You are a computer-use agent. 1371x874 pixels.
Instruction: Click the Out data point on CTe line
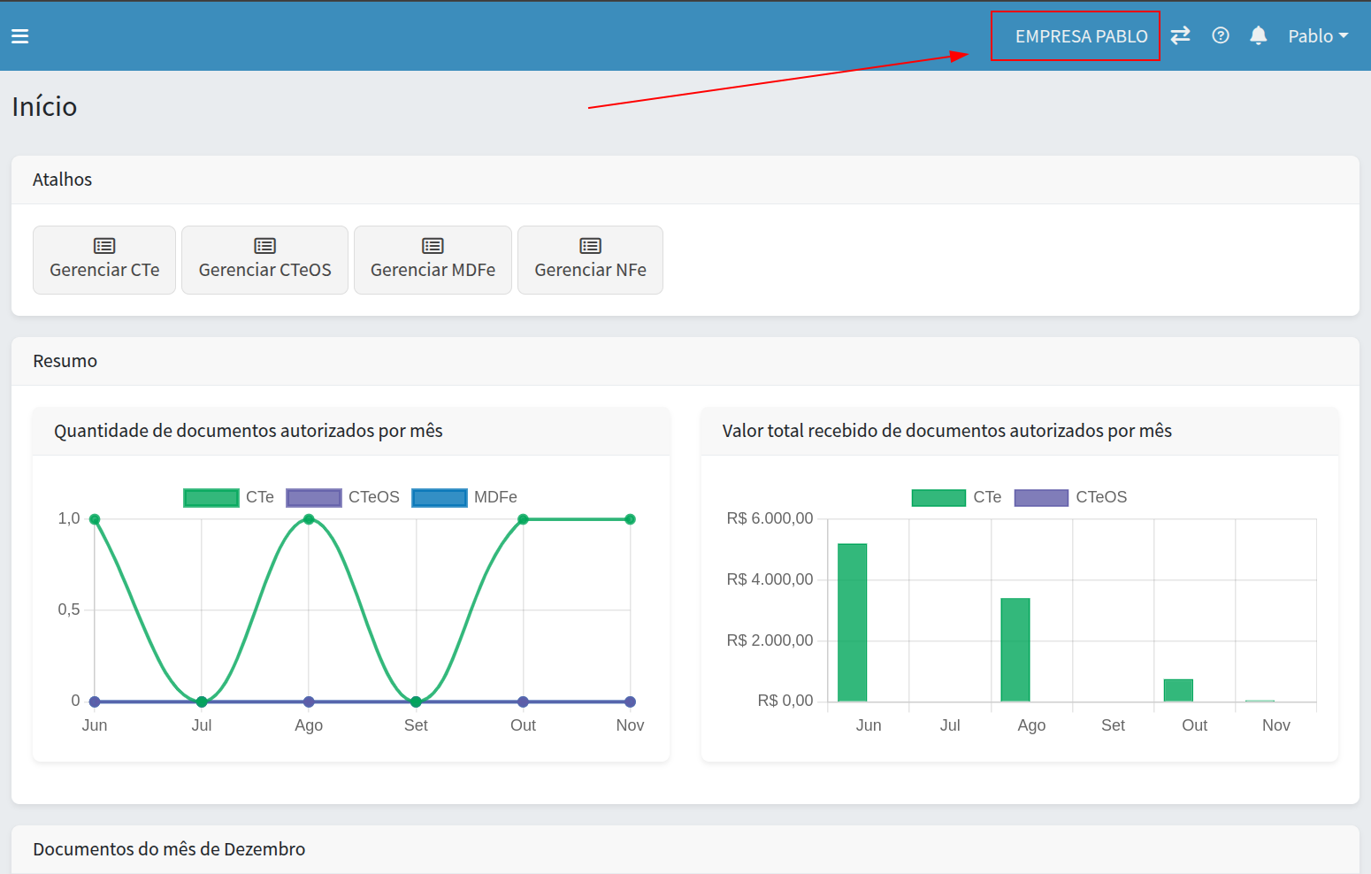tap(523, 519)
